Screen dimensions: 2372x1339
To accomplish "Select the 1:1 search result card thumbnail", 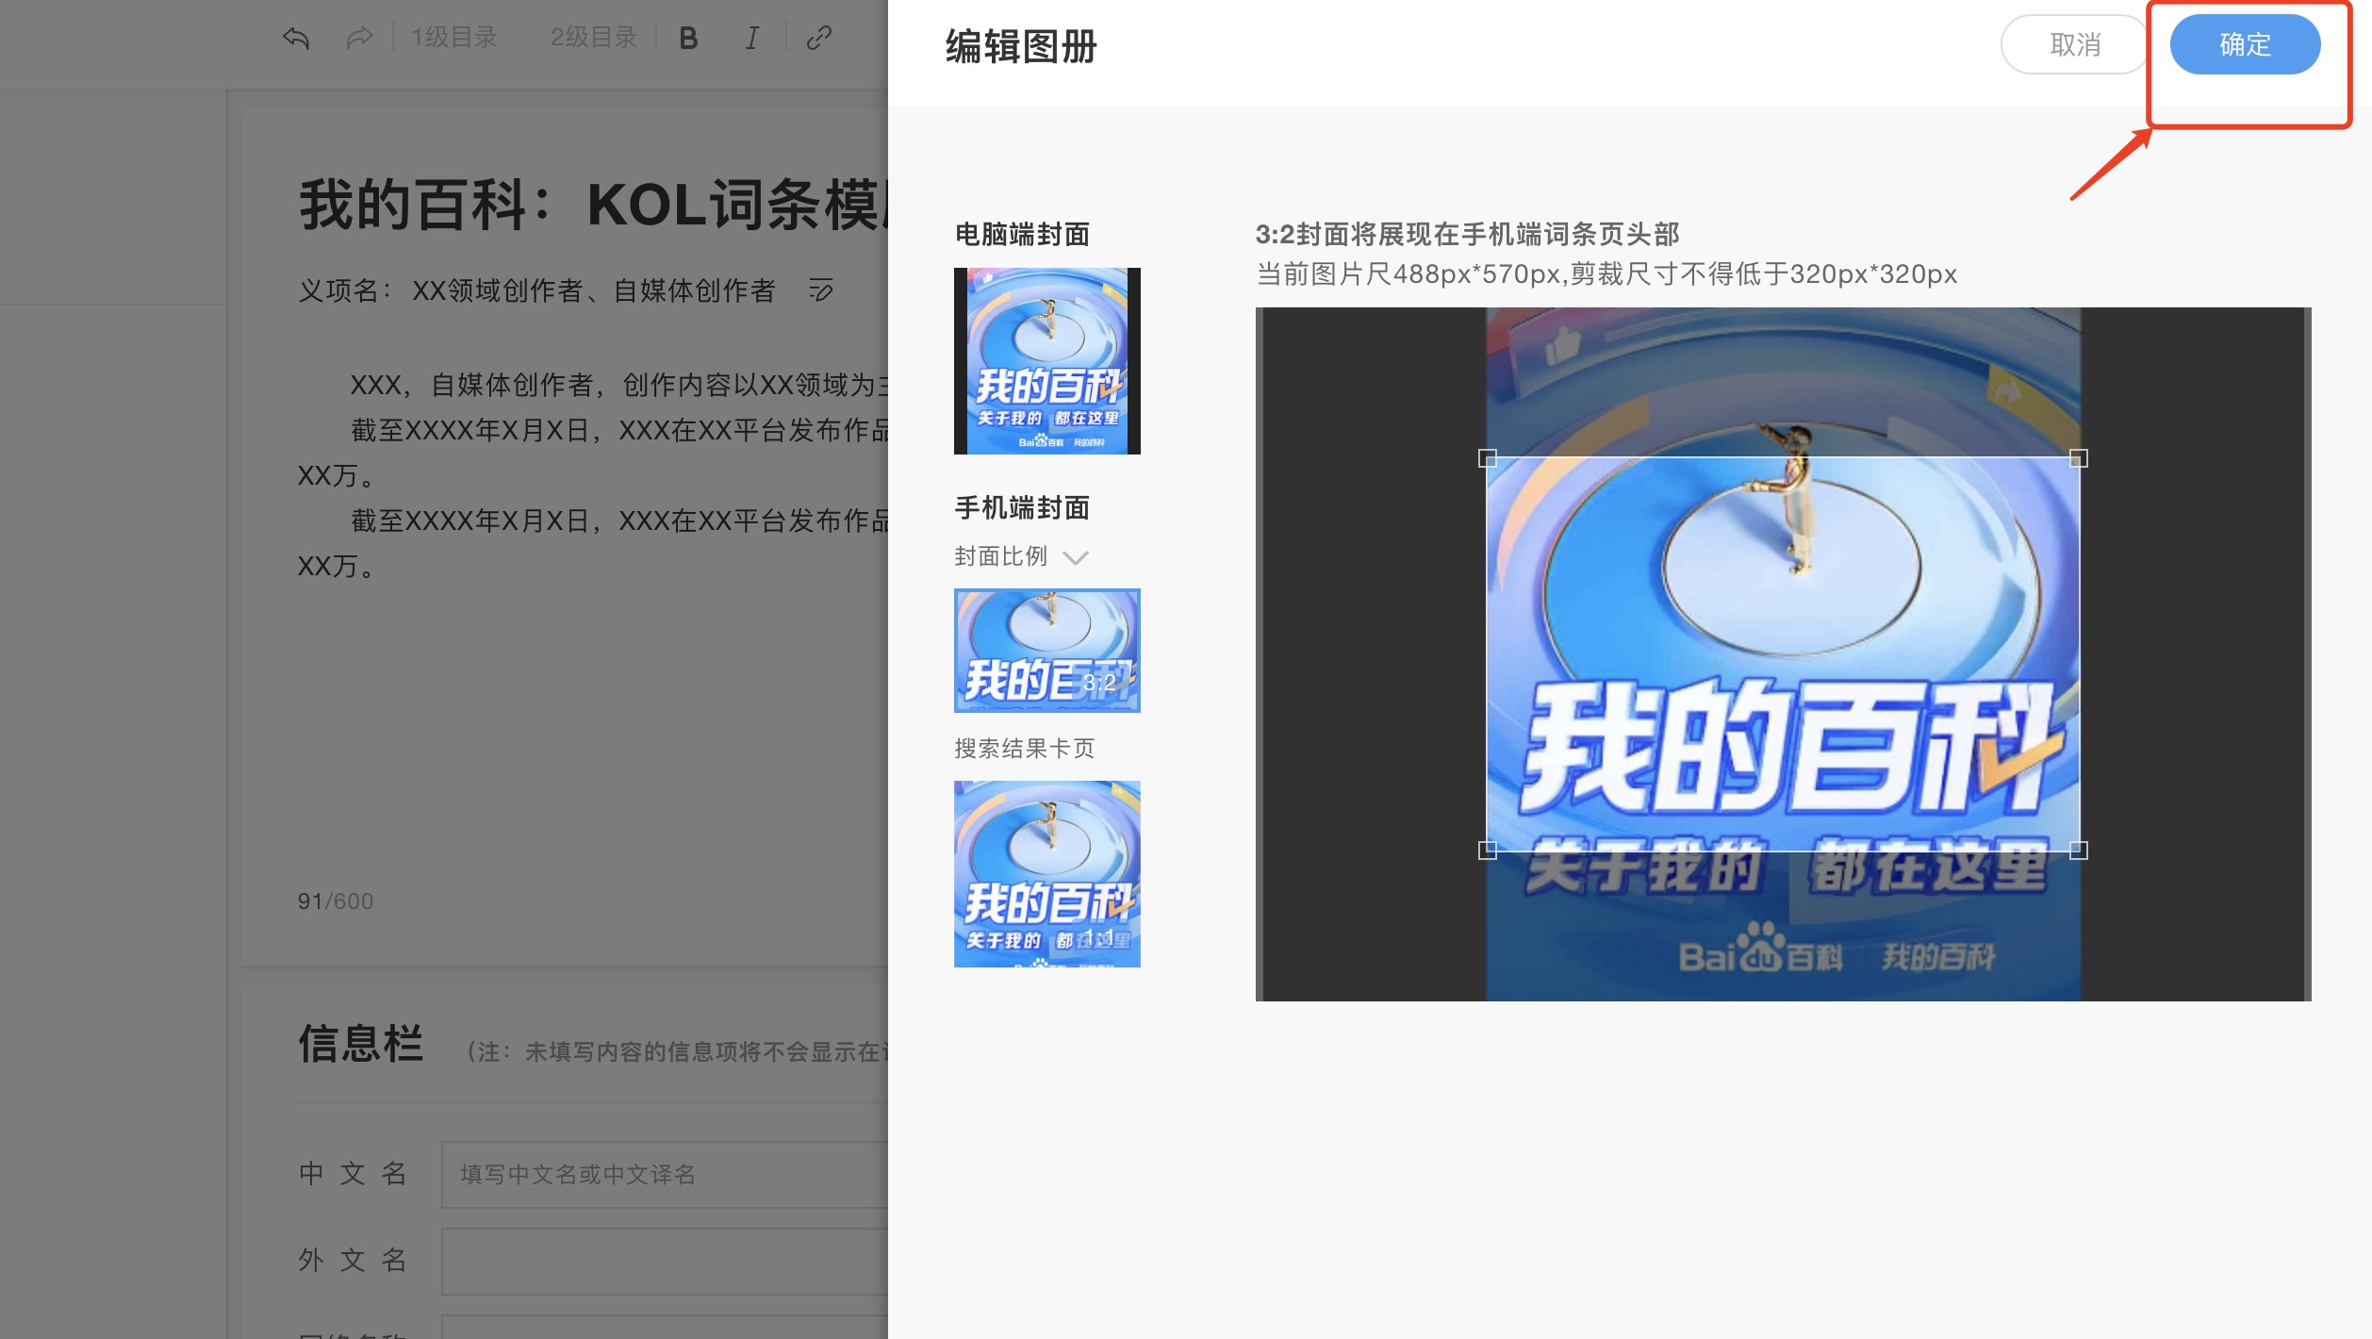I will tap(1047, 874).
